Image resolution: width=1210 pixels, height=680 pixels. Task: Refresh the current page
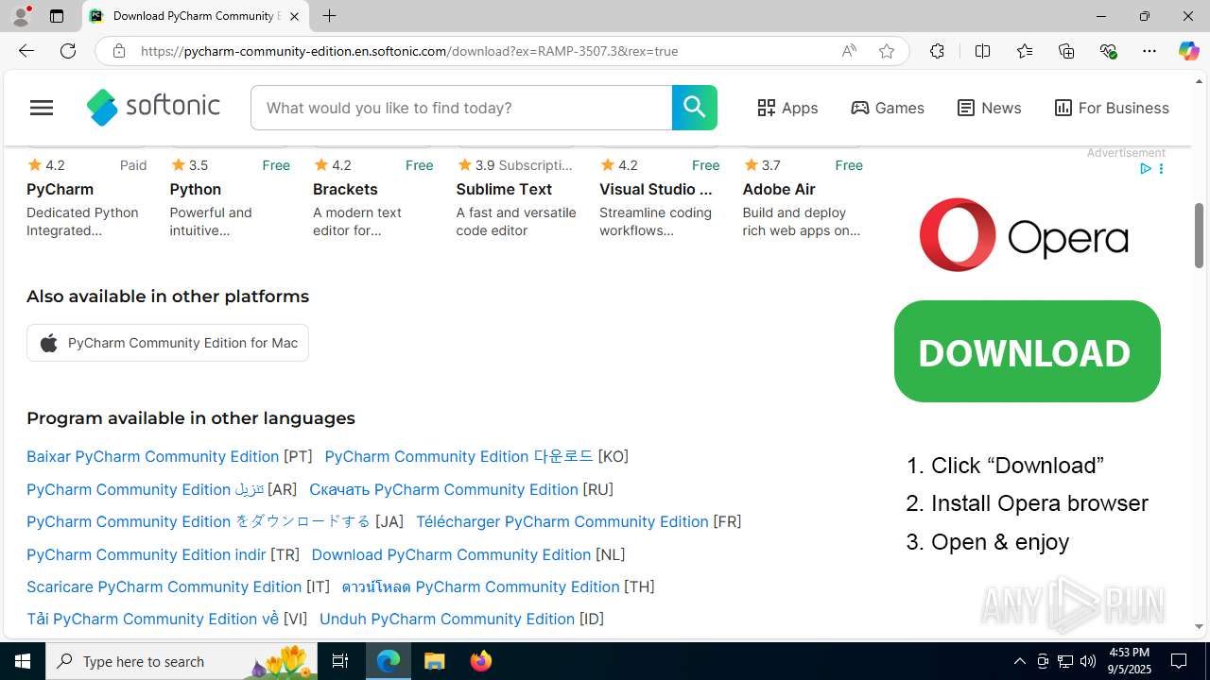(68, 51)
